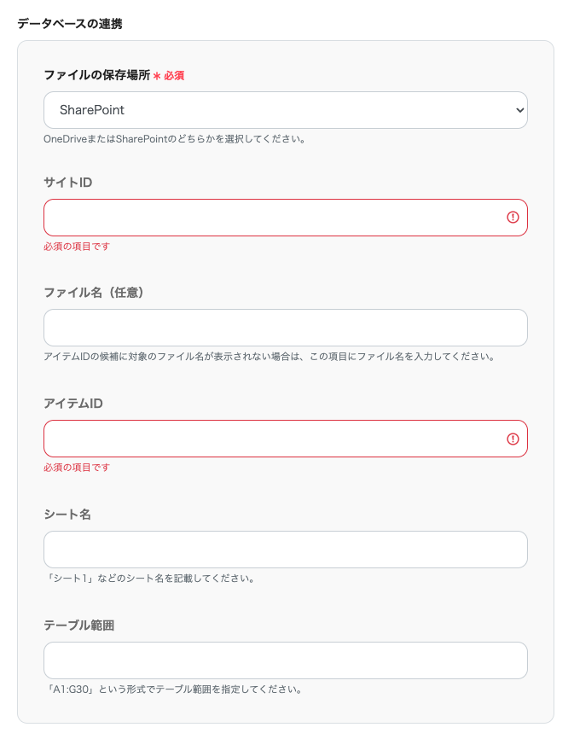Focus the サイトID input field
The width and height of the screenshot is (574, 733).
(273, 218)
